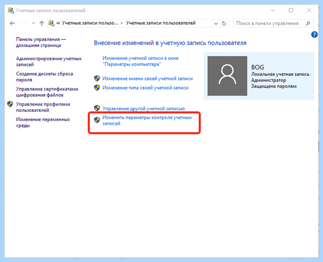Click shield icon beside Изменить параметры контроля
Viewport: 323px width, 262px height.
97,120
